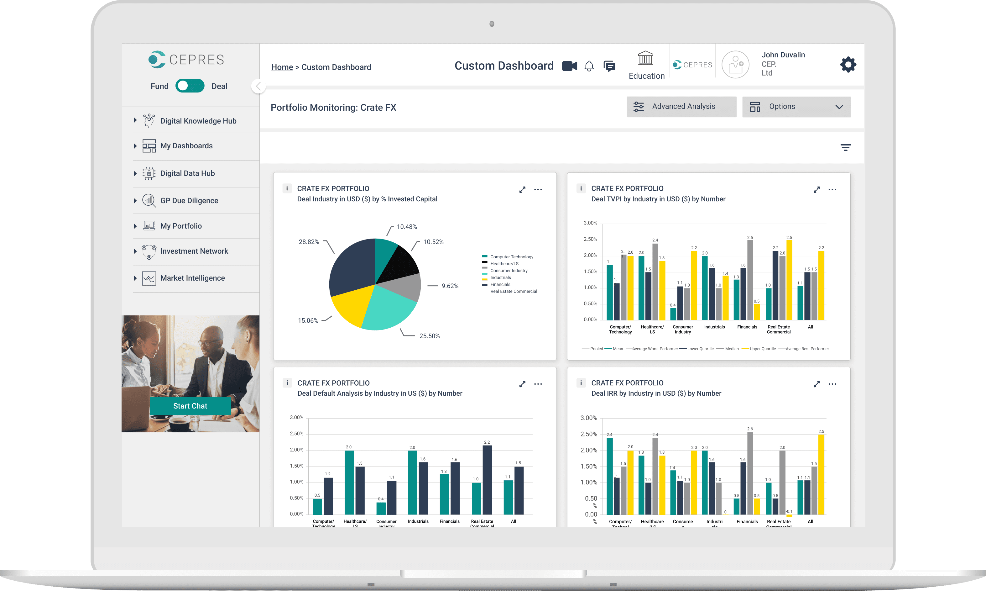Open the ellipsis menu on the pie chart card

538,190
